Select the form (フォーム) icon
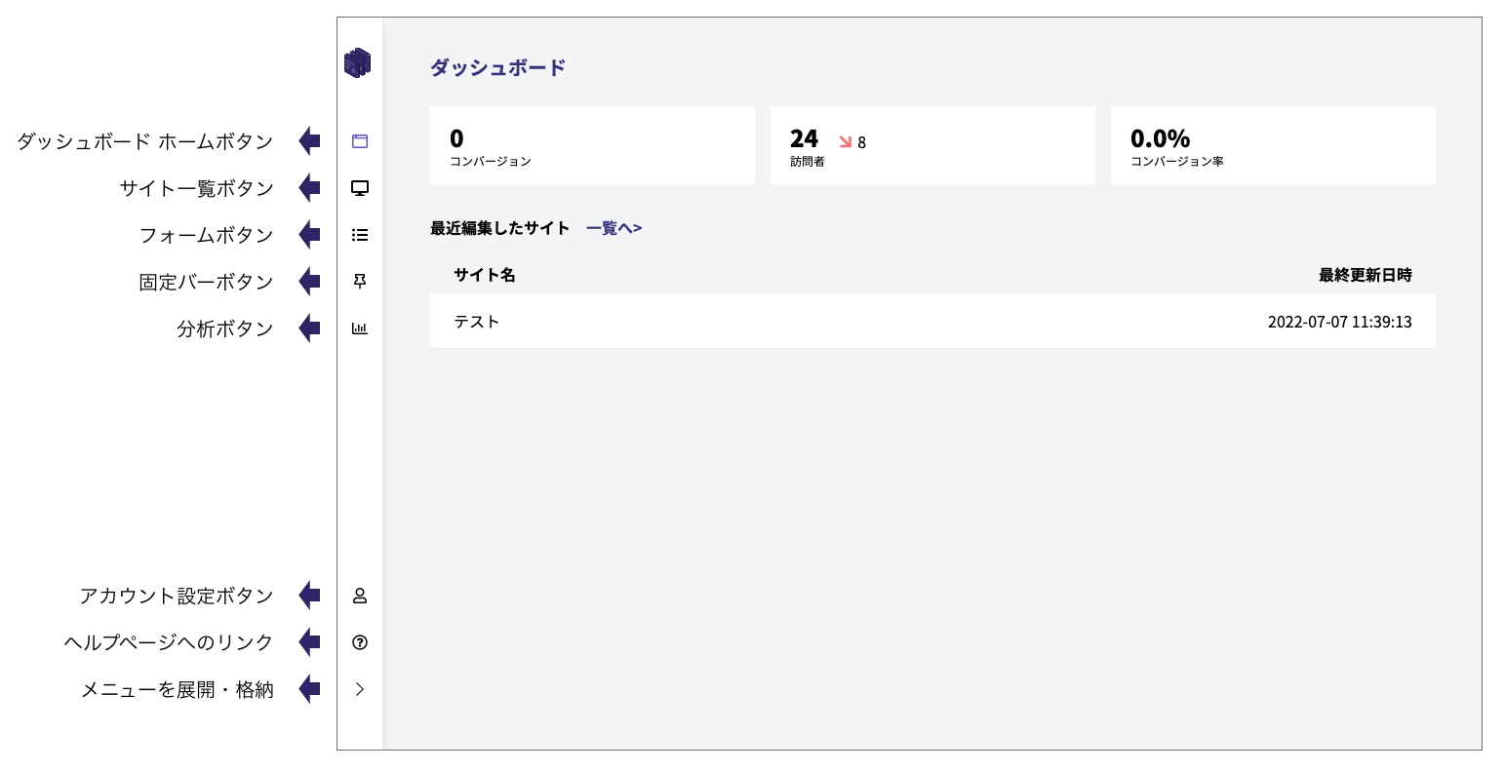This screenshot has width=1505, height=772. (x=359, y=234)
